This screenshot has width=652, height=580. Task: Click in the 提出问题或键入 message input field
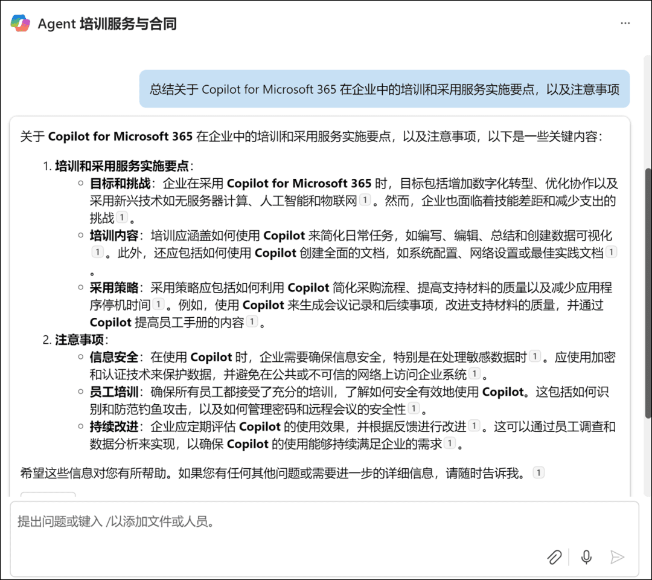(x=324, y=540)
